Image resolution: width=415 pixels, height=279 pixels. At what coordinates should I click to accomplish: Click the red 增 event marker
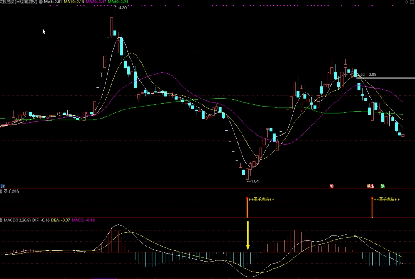[331, 186]
